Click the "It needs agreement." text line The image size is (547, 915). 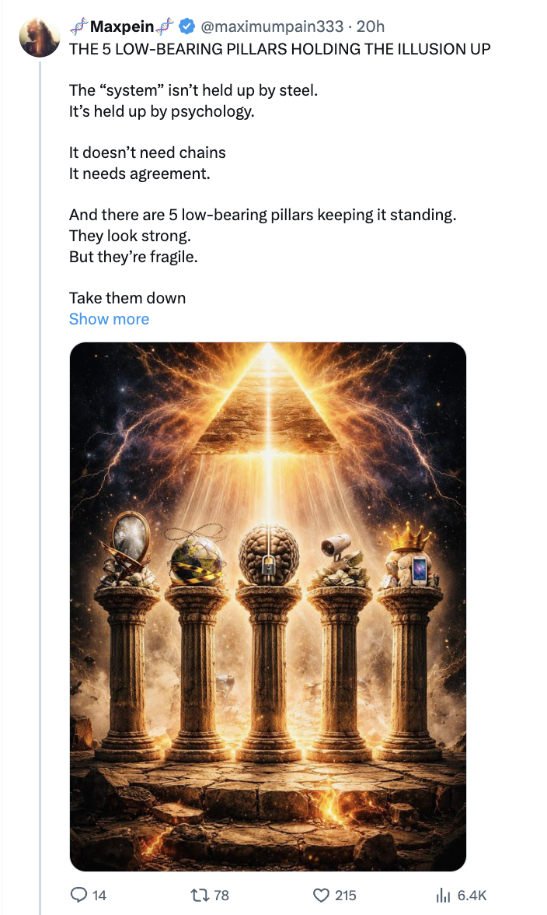(x=140, y=173)
